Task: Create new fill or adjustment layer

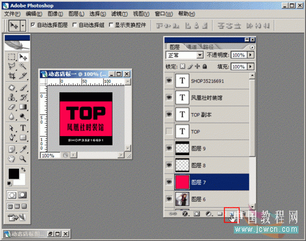Action: 208,214
